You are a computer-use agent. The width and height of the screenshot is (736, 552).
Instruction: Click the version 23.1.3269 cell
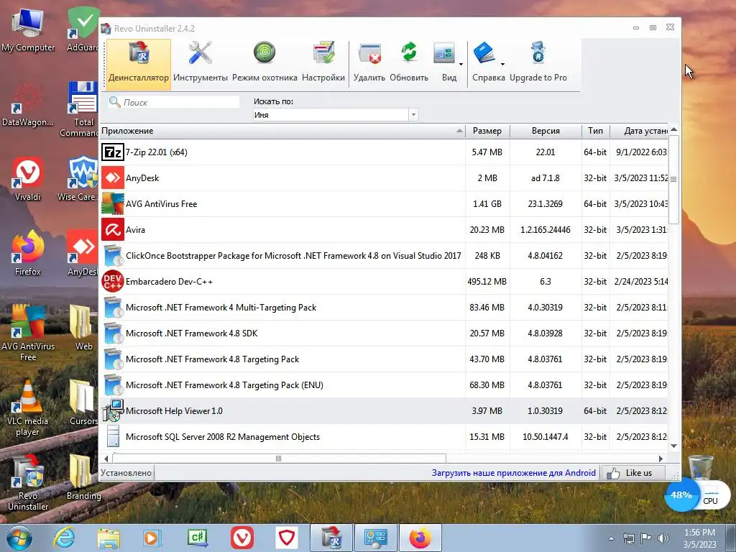tap(545, 204)
